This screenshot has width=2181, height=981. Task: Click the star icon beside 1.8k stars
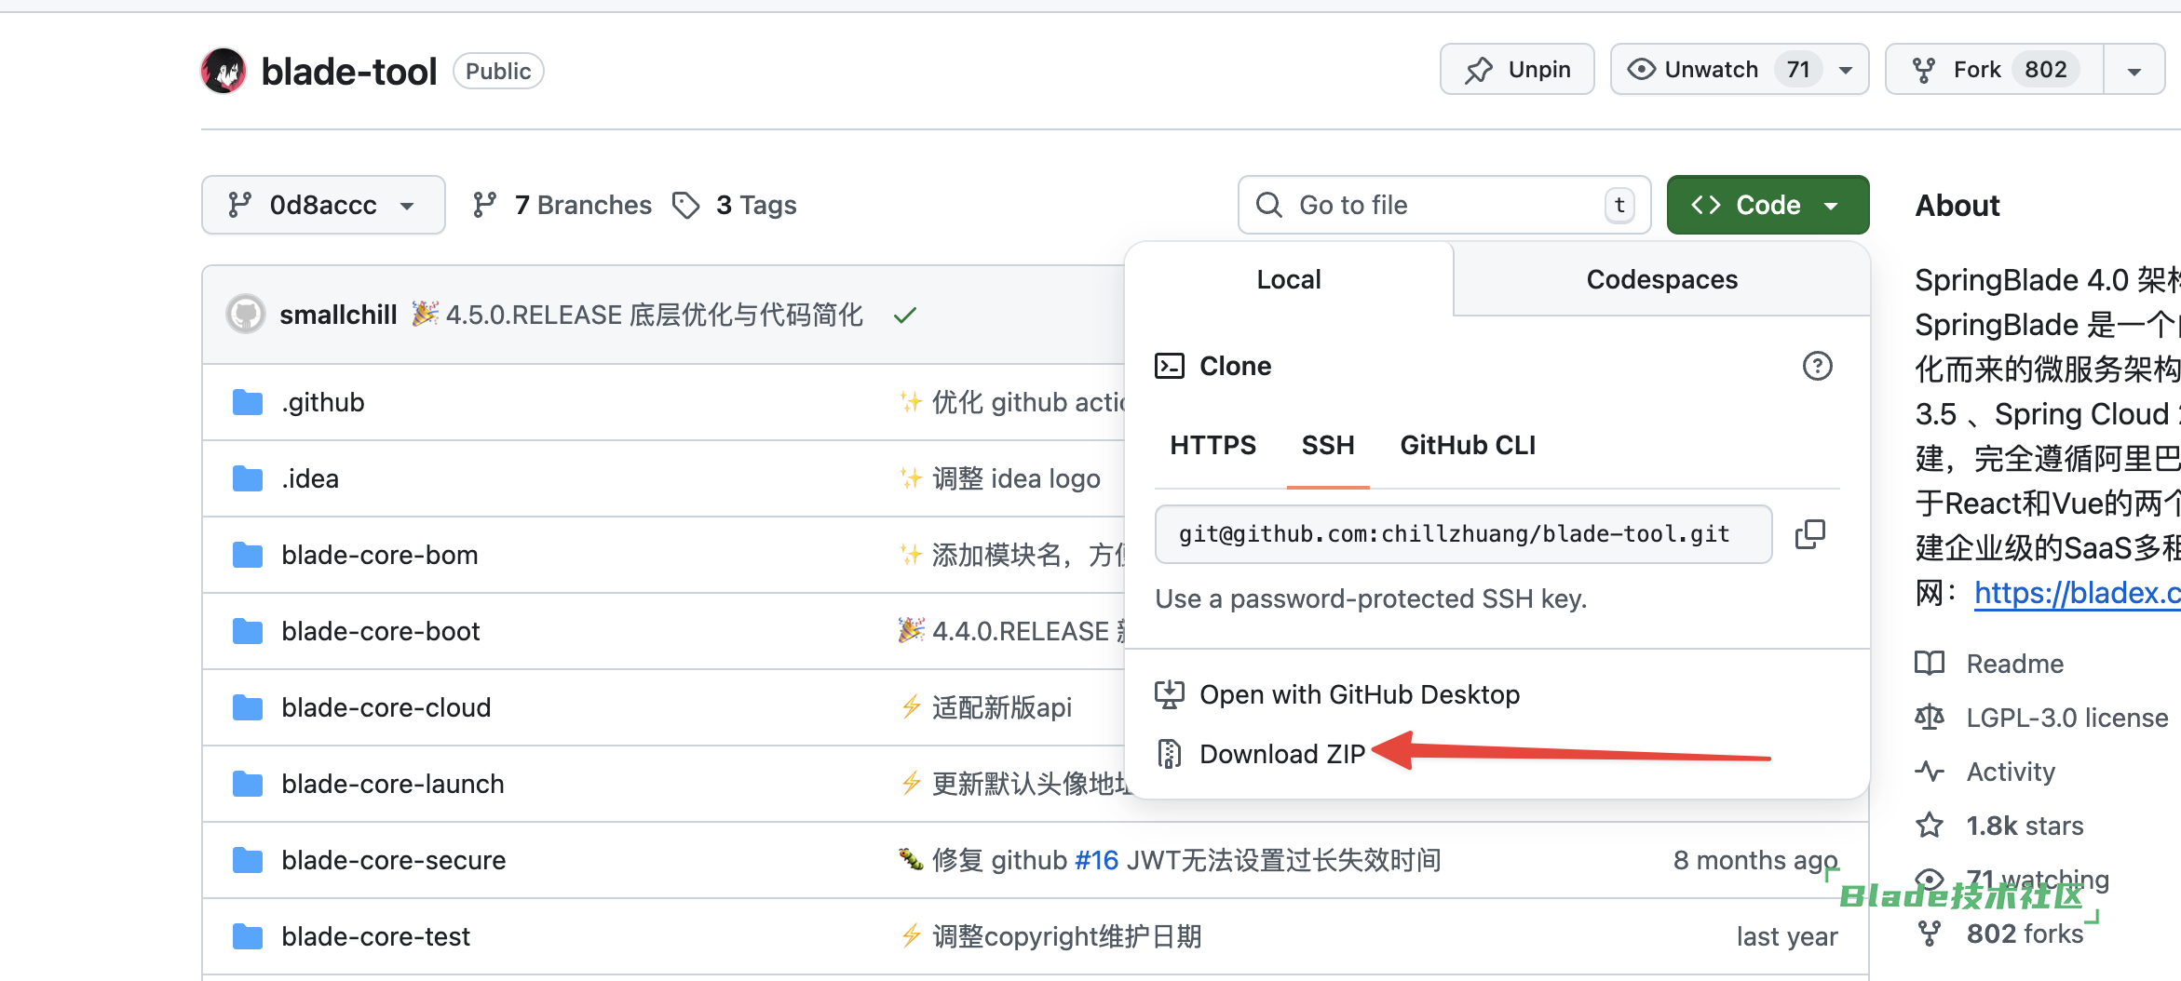(1929, 826)
